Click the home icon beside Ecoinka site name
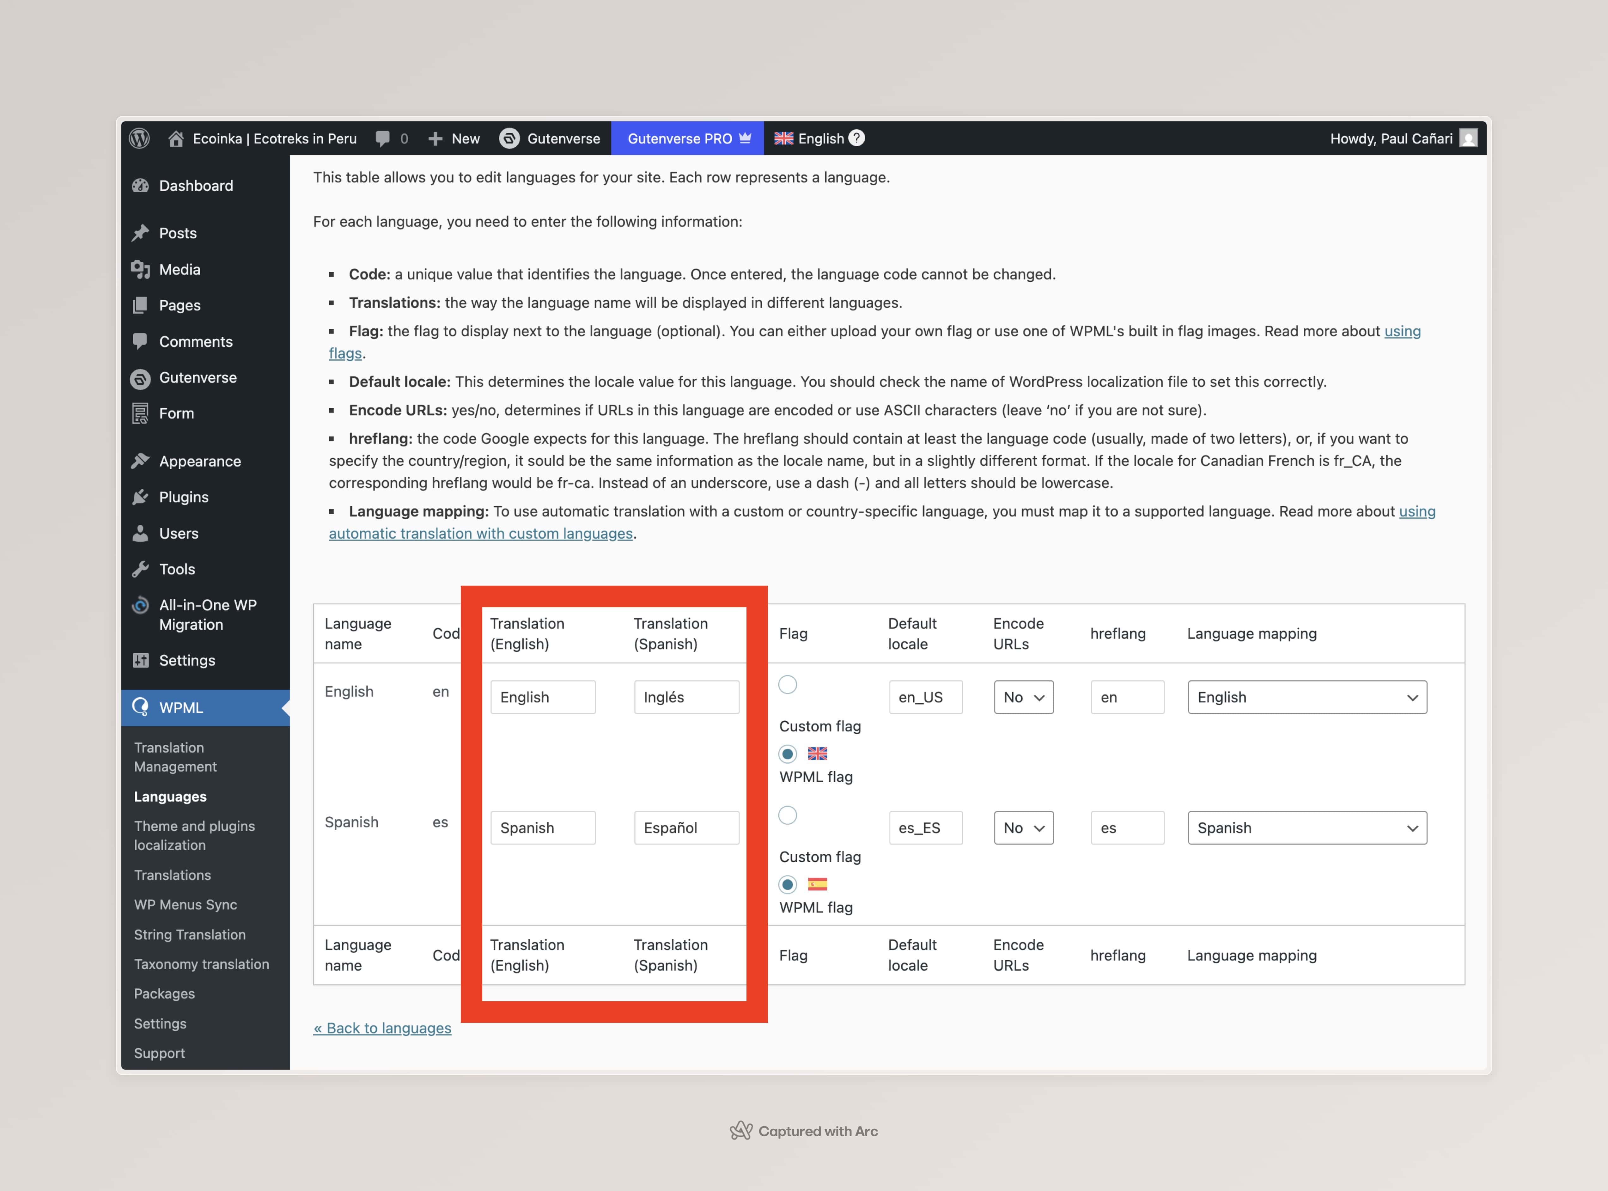This screenshot has width=1608, height=1191. click(176, 138)
